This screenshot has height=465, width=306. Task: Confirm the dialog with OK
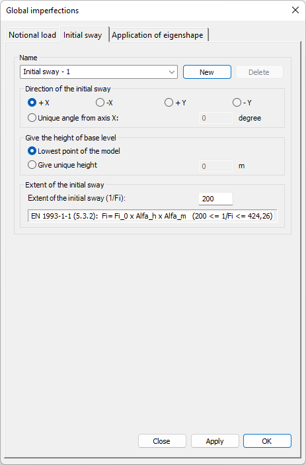(267, 441)
